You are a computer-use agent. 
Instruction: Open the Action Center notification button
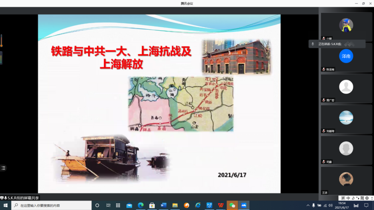366,205
